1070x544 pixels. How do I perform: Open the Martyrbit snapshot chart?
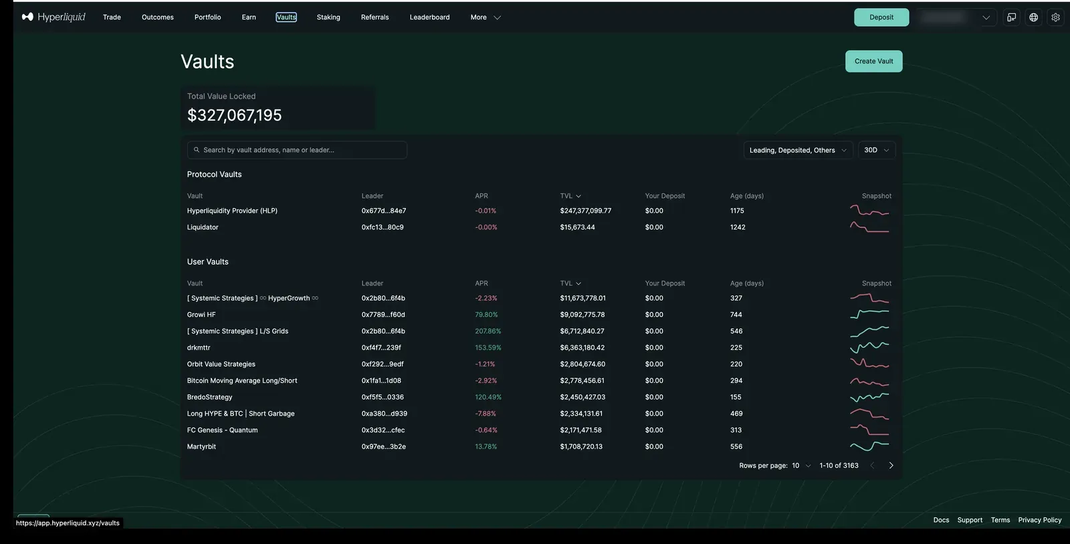point(869,446)
